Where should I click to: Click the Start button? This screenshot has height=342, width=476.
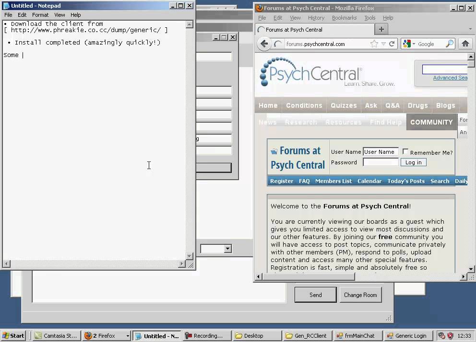pyautogui.click(x=13, y=336)
